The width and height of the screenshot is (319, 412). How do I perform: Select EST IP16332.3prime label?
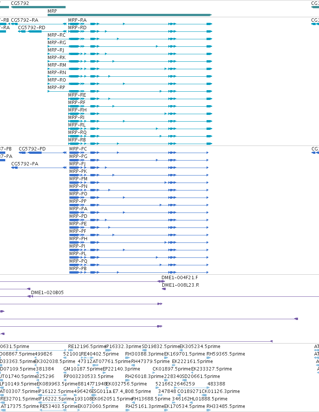coord(123,346)
